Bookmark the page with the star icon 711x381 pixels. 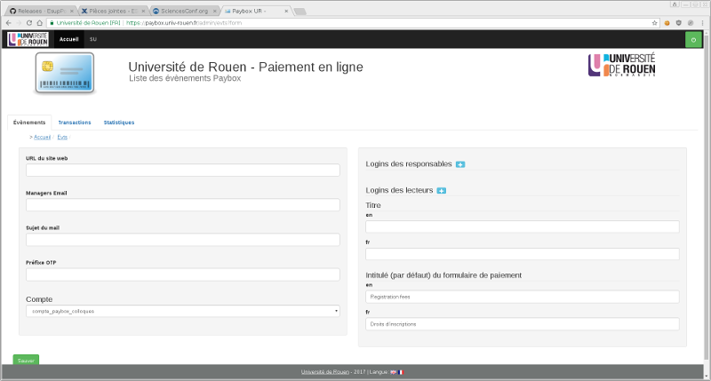[655, 22]
